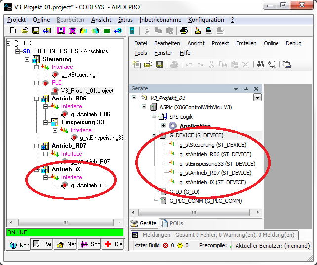Save project with AIPEX floppy disk icon
The width and height of the screenshot is (317, 265).
(x=36, y=31)
